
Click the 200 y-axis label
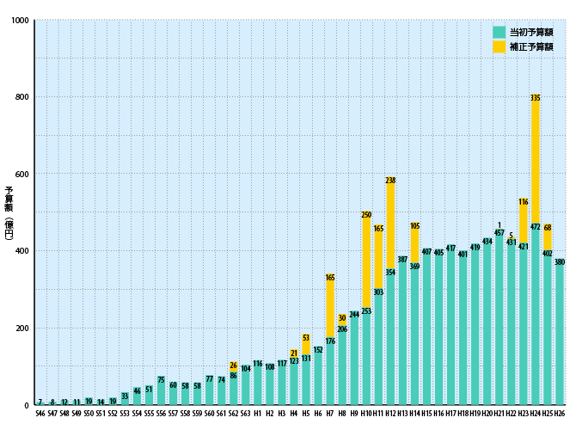(x=21, y=329)
